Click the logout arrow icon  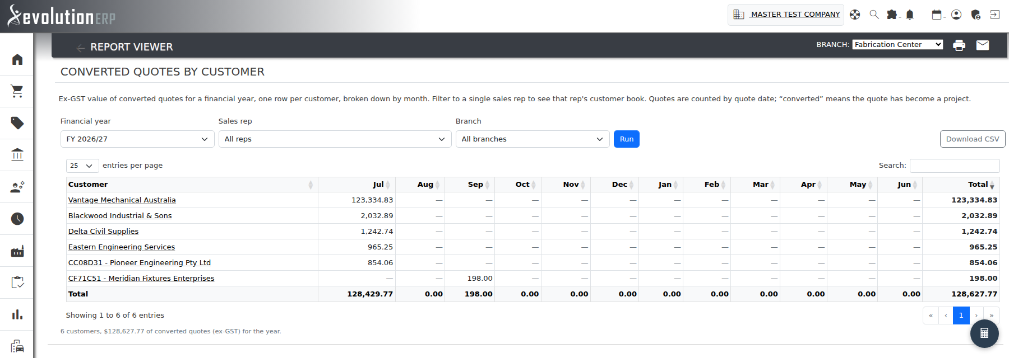(995, 15)
